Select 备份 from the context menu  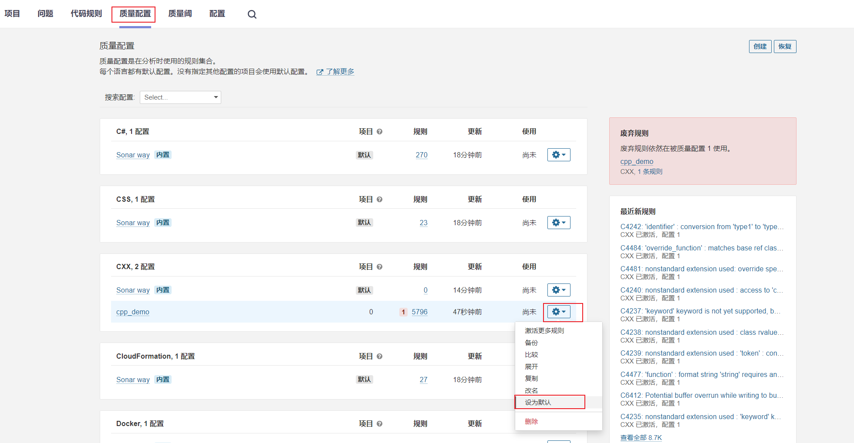click(531, 343)
